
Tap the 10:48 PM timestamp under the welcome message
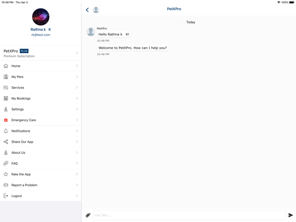(103, 54)
